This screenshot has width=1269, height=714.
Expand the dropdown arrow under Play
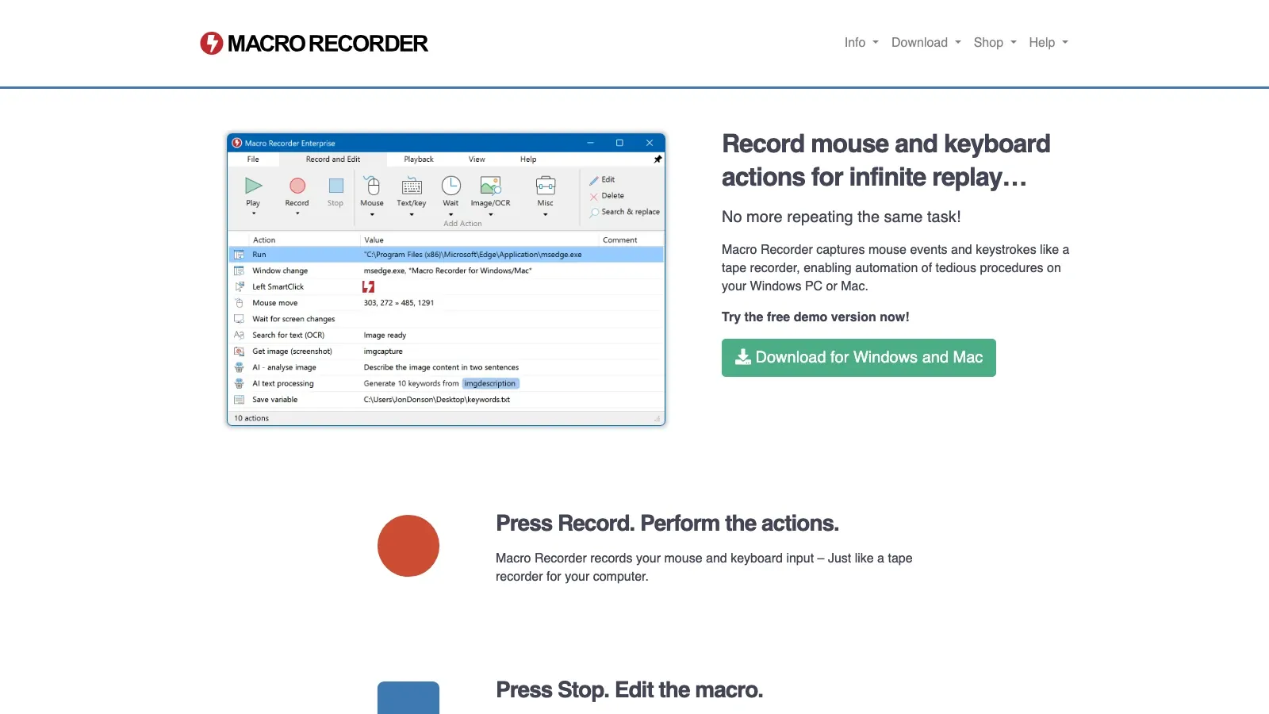coord(254,214)
